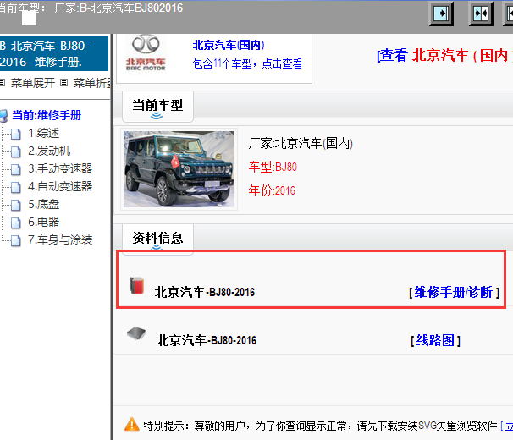
Task: Select the 当前:维修手册 root node
Action: (x=47, y=115)
